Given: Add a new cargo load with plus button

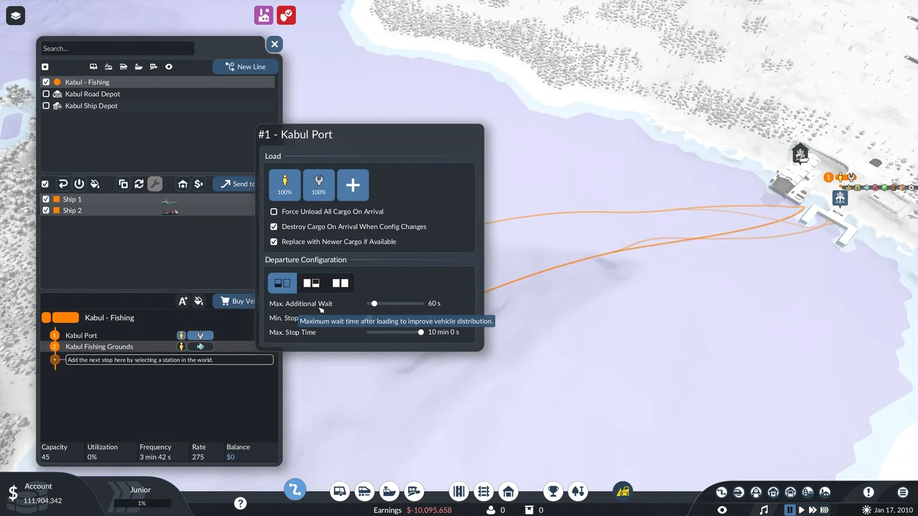Looking at the screenshot, I should click(353, 185).
